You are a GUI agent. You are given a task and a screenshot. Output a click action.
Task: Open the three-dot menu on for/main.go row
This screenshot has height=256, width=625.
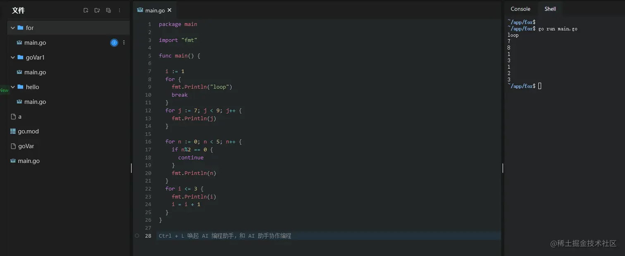coord(124,43)
